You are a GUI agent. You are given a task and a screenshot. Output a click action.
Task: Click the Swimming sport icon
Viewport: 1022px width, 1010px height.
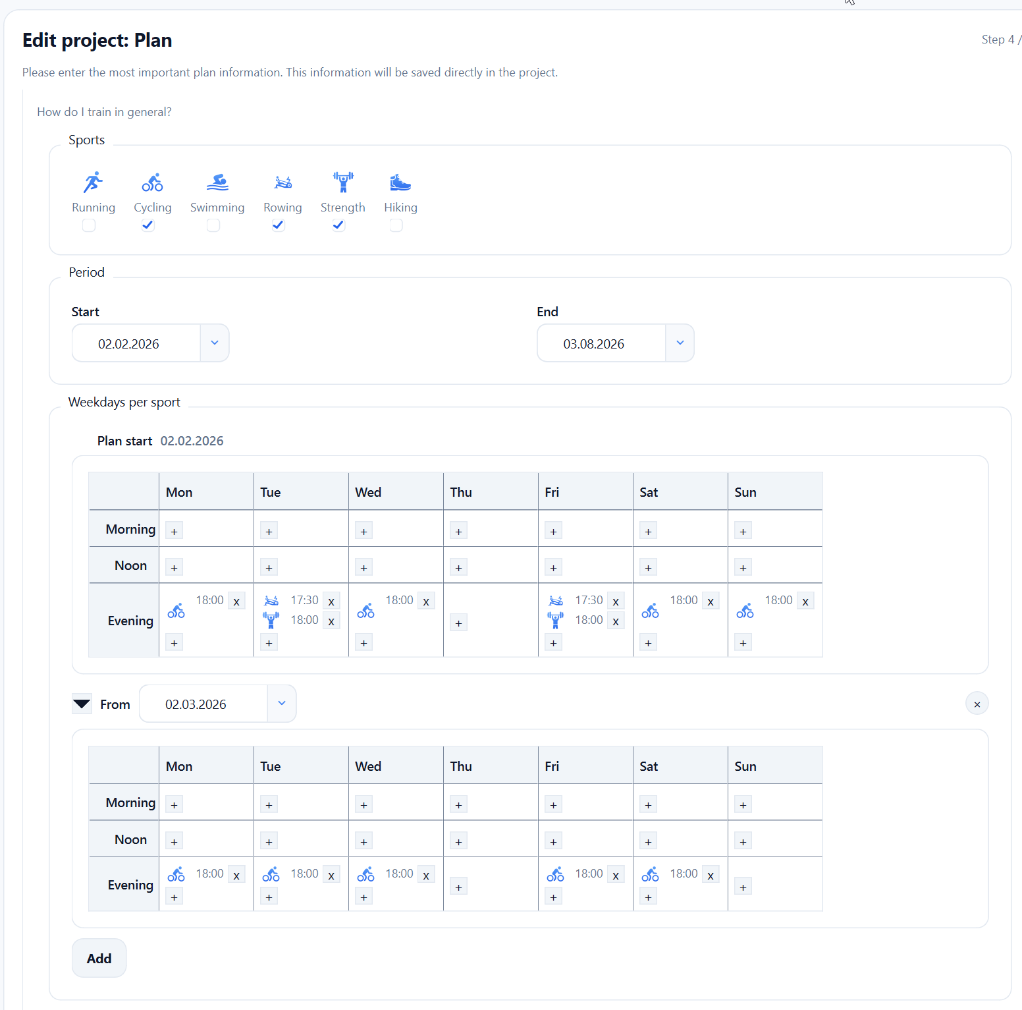click(x=217, y=182)
